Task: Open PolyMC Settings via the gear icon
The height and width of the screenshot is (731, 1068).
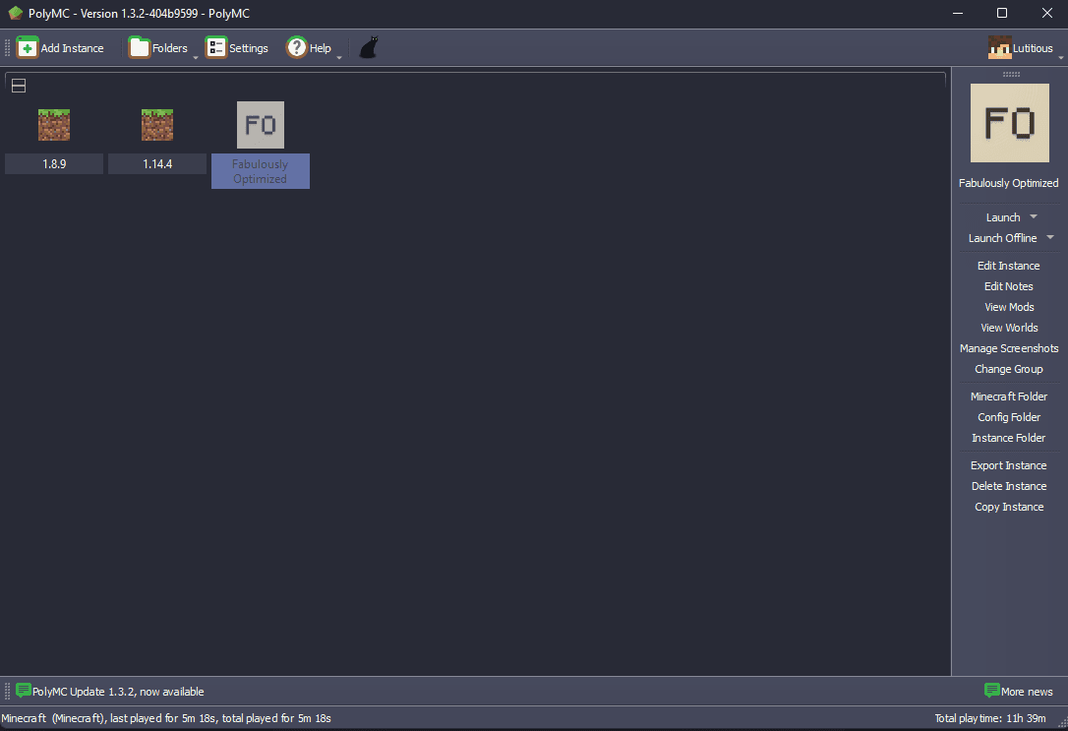Action: [216, 46]
